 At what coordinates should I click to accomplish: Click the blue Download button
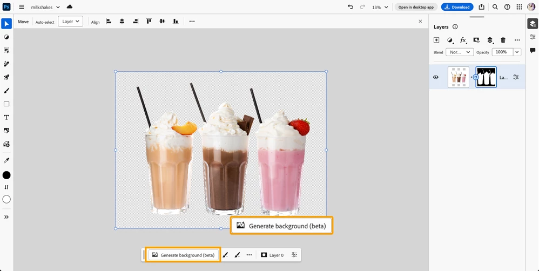[457, 7]
